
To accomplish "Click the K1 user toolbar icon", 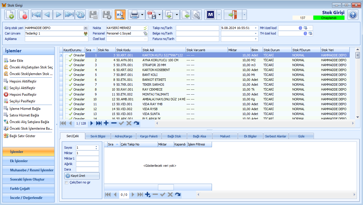I will tap(120, 14).
